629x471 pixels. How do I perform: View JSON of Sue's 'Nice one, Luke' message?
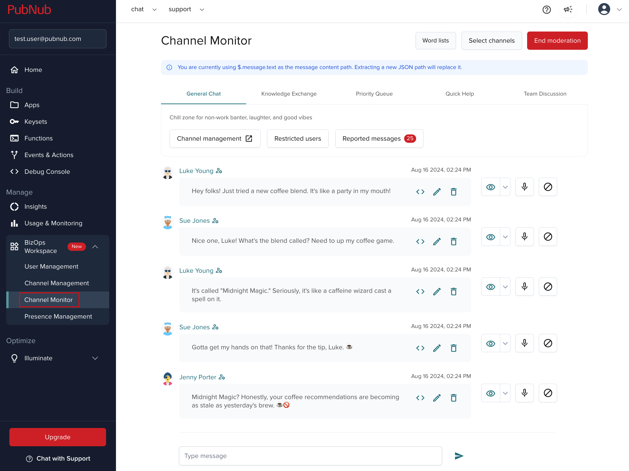click(x=420, y=241)
